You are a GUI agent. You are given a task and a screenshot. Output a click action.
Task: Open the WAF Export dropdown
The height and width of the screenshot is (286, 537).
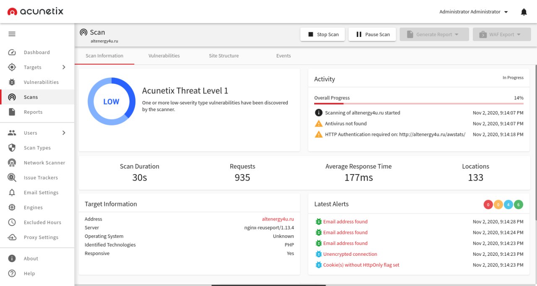click(x=502, y=34)
